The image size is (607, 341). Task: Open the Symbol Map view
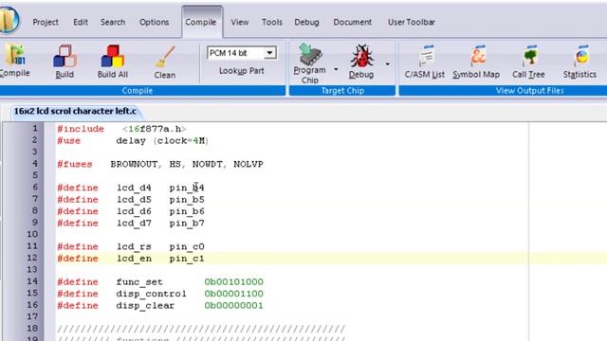478,56
